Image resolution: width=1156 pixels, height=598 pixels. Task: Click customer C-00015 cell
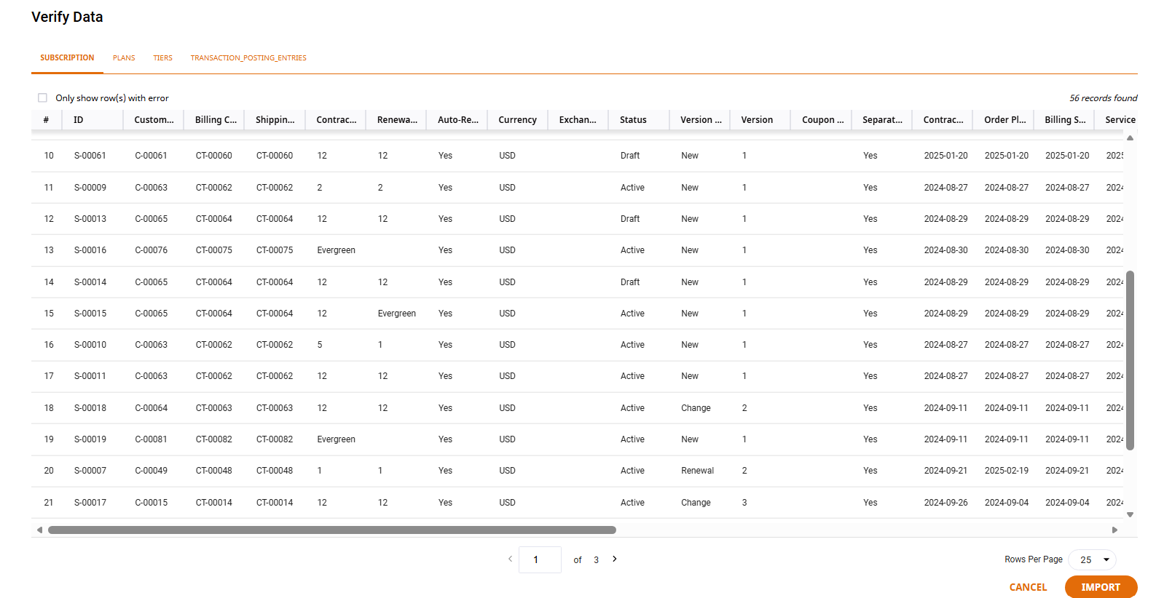click(x=152, y=503)
